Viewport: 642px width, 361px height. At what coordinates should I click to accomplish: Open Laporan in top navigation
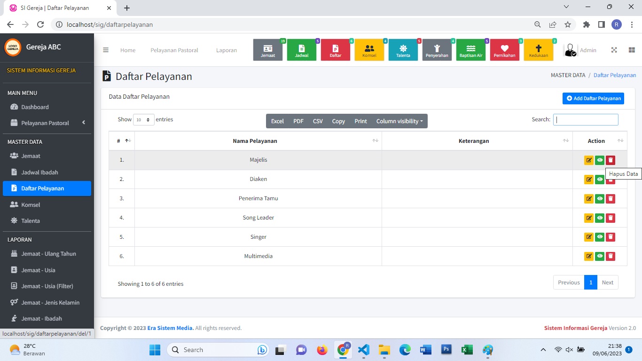point(227,50)
